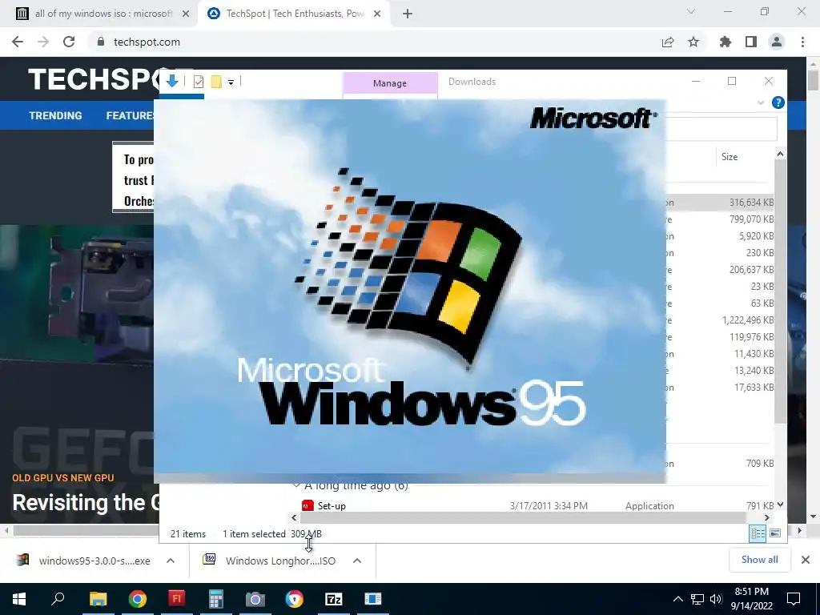Open the Manage ribbon tab in Explorer
The height and width of the screenshot is (615, 820).
[390, 83]
